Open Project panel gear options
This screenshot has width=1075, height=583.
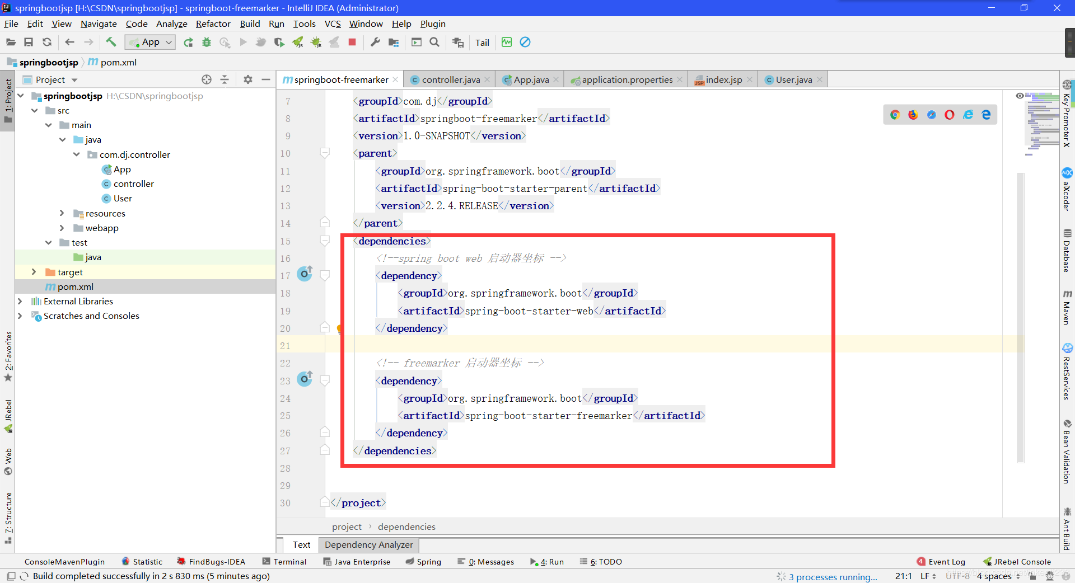pyautogui.click(x=248, y=79)
